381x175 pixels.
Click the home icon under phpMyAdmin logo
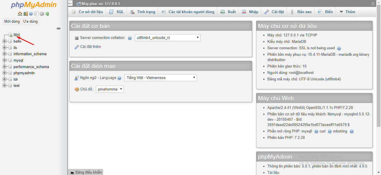point(20,14)
